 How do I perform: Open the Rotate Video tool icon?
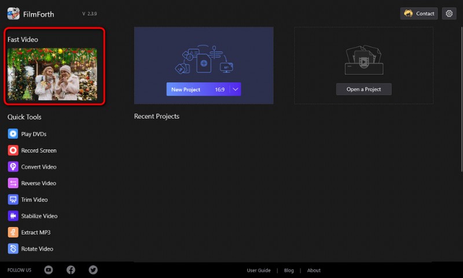13,248
